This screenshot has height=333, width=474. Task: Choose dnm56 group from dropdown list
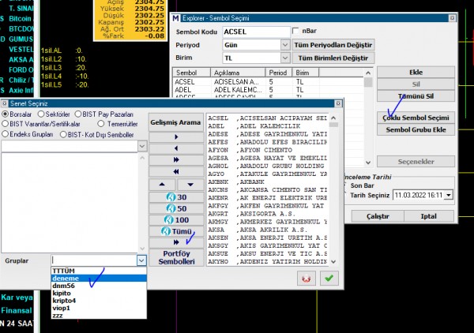(99, 286)
